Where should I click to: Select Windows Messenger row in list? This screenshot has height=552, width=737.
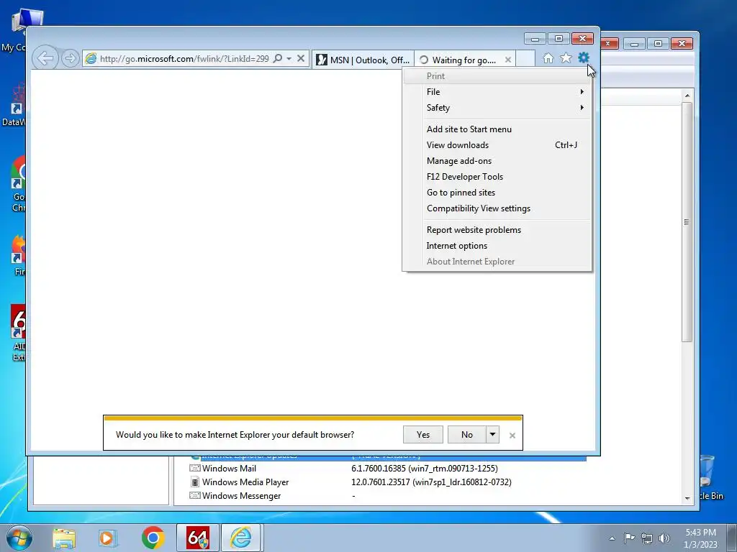(387, 496)
